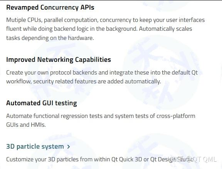Click the line 'tasks depending on the hardware.'
This screenshot has height=169, width=222.
coord(50,38)
